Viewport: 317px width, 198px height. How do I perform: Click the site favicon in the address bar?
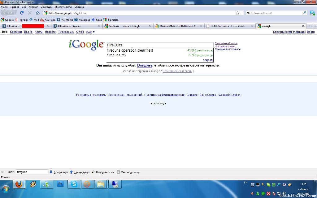[x=46, y=13]
